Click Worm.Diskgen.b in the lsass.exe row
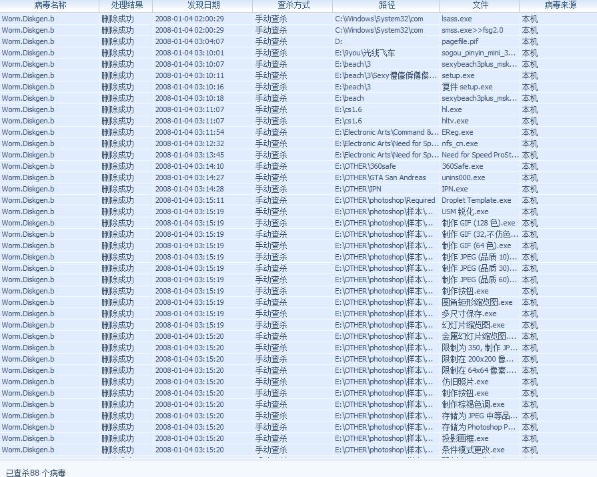The image size is (597, 477). pos(28,19)
